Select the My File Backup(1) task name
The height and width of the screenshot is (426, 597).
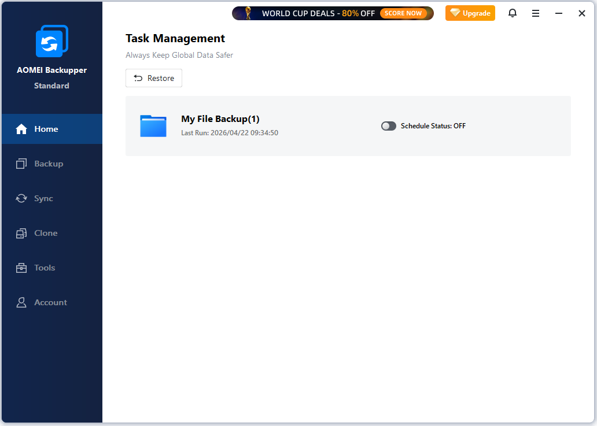click(220, 119)
